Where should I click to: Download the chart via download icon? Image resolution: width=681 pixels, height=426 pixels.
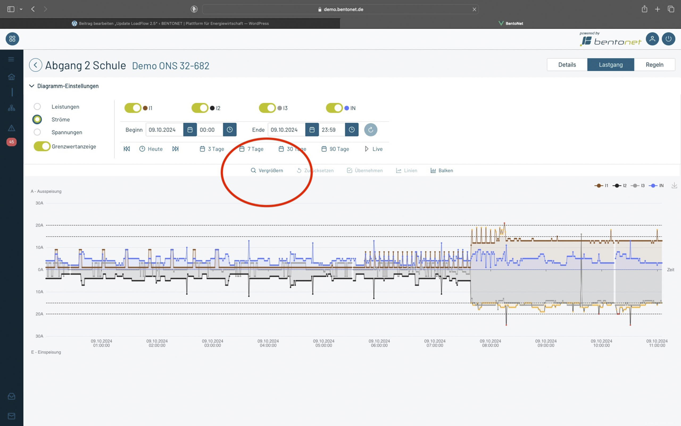click(x=674, y=185)
